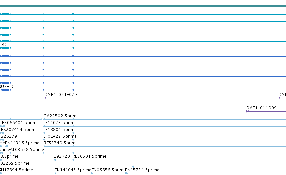
Task: Click the EK207414.5prime label
Action: 19,130
